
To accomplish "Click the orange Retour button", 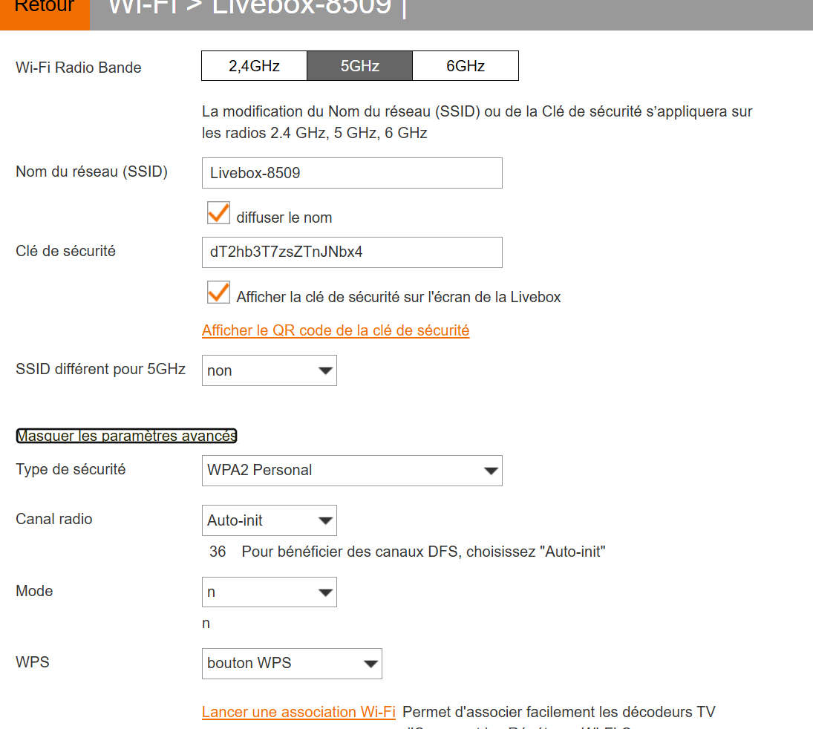I will click(x=45, y=10).
